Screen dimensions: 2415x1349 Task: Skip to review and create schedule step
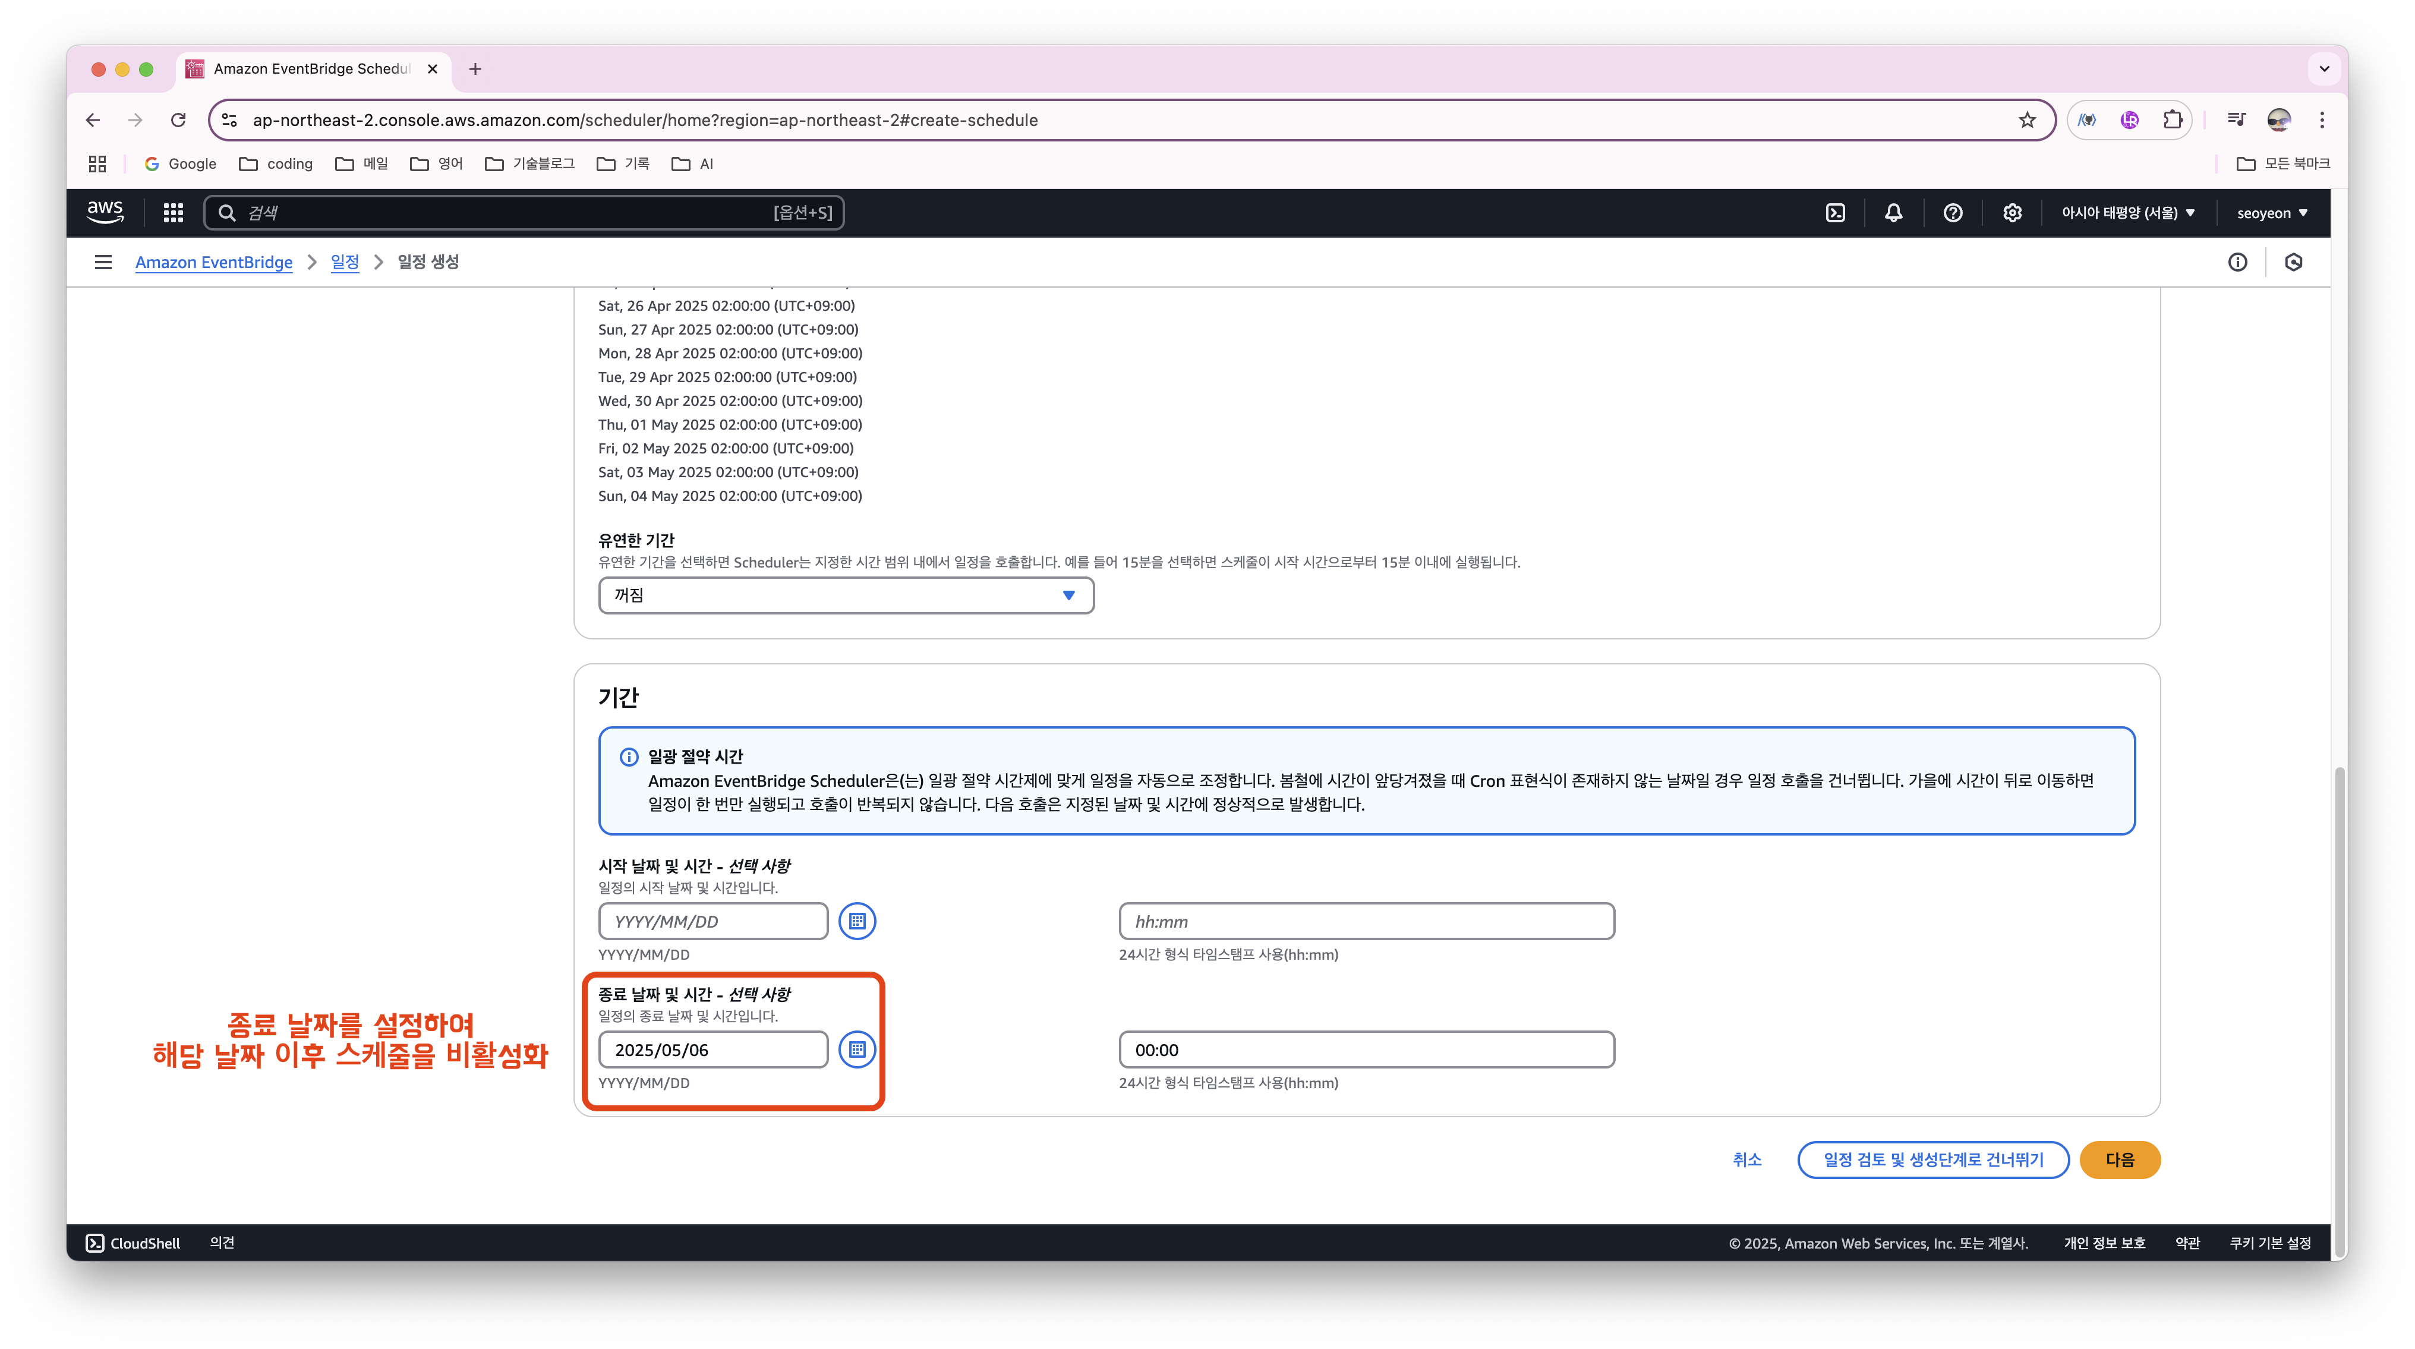pyautogui.click(x=1932, y=1159)
